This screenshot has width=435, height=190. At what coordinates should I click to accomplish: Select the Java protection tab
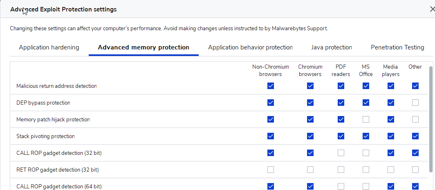pyautogui.click(x=331, y=47)
